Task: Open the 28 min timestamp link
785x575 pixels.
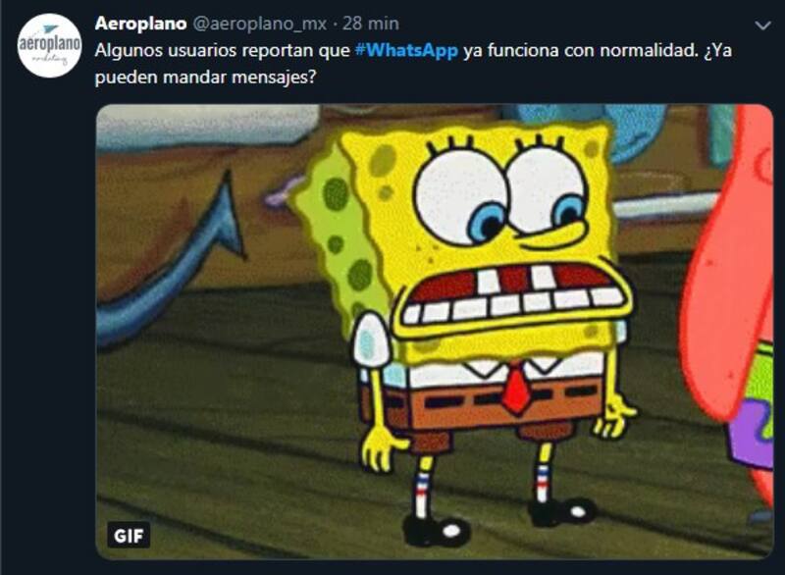Action: 371,24
